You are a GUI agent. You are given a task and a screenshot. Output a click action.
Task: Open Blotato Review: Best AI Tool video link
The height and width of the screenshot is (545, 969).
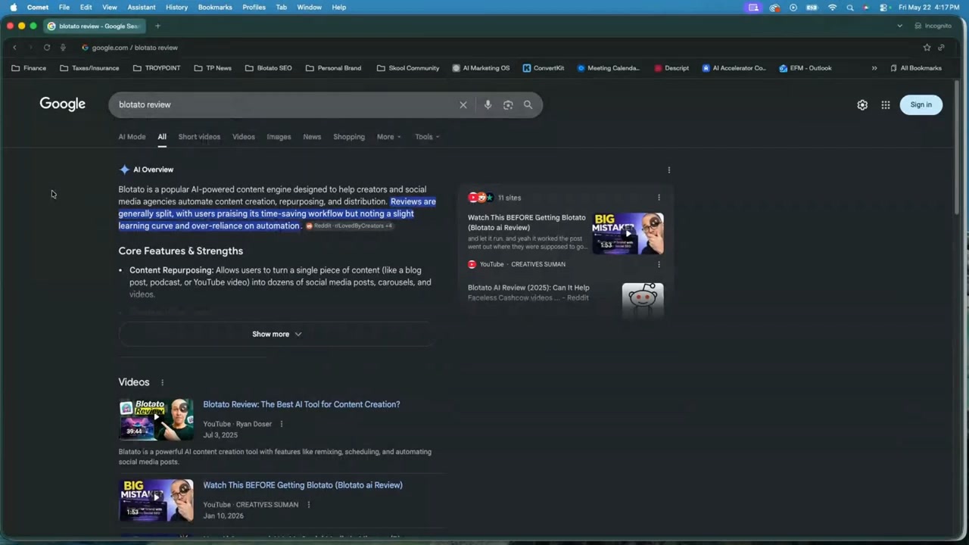tap(301, 404)
